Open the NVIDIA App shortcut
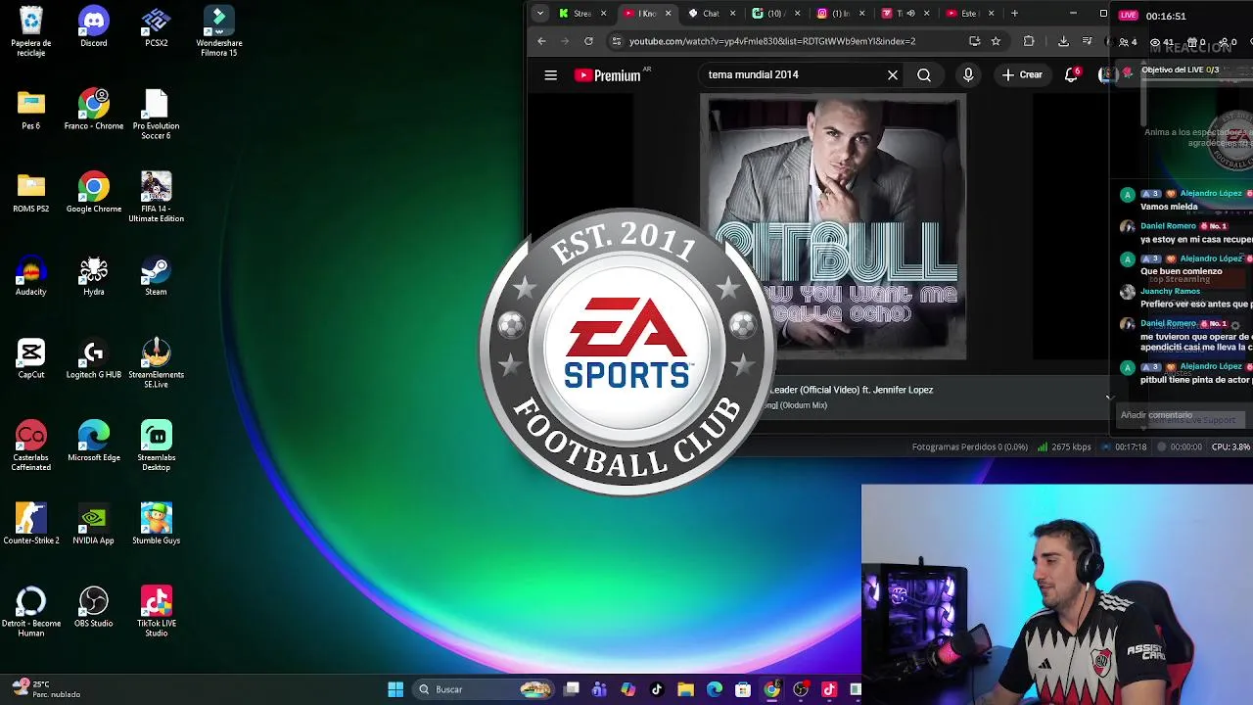Screen dimensions: 1253x705 point(93,525)
